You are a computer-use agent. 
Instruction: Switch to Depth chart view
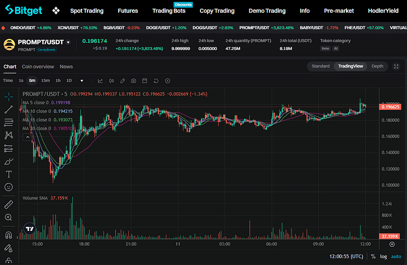377,66
